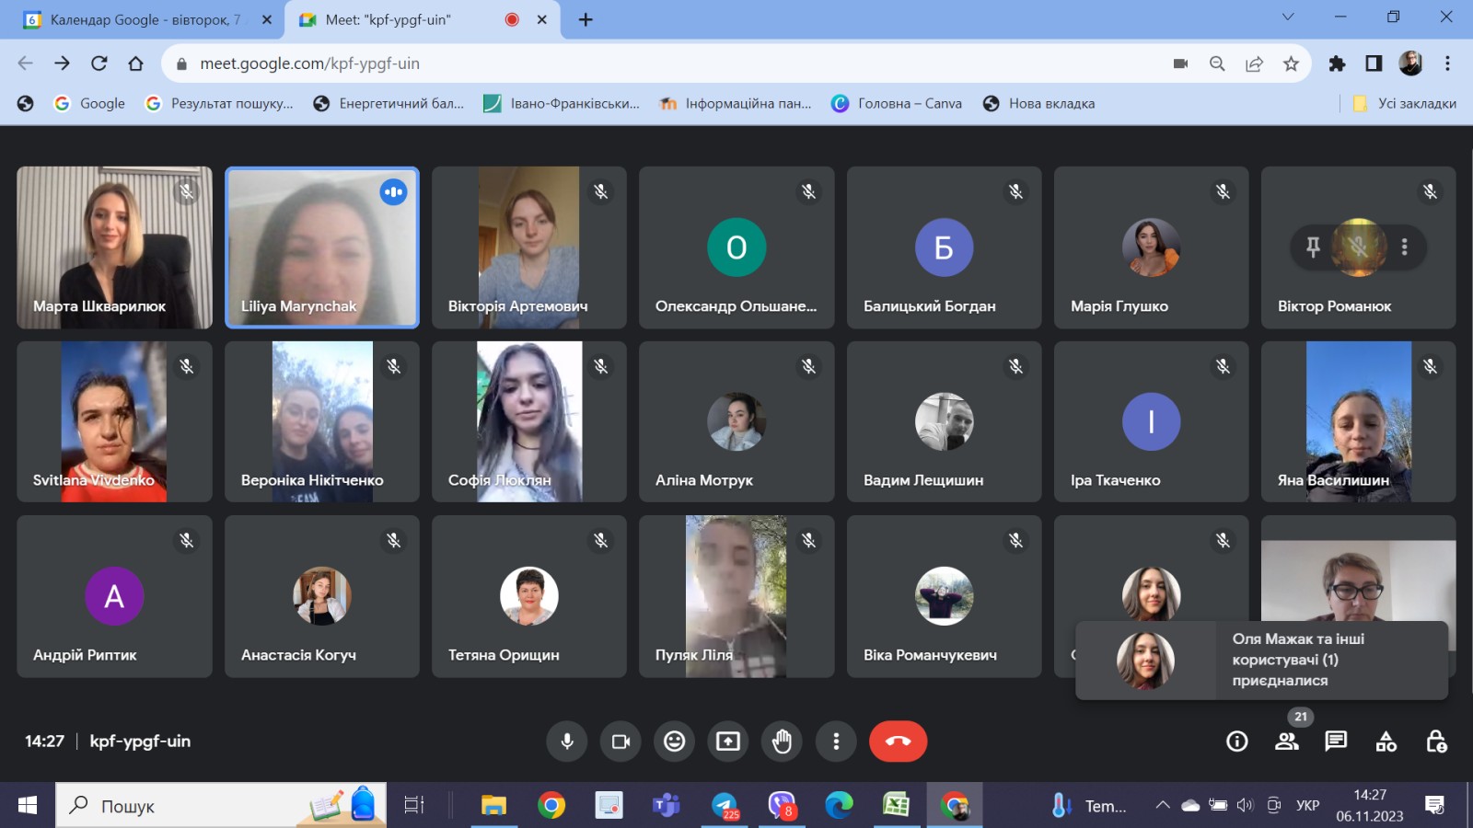Open the Усі закладки bookmarks folder
Image resolution: width=1473 pixels, height=828 pixels.
[1405, 103]
